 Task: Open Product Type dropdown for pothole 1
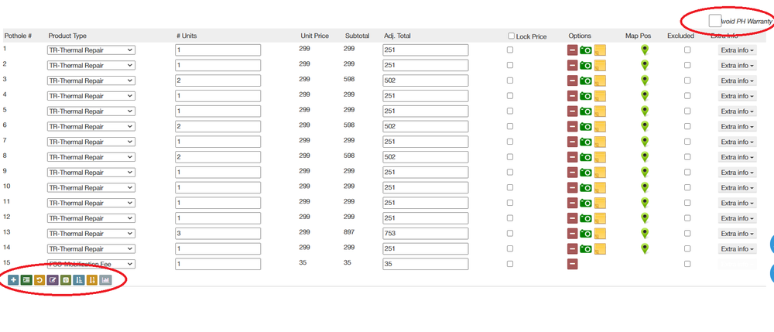91,50
